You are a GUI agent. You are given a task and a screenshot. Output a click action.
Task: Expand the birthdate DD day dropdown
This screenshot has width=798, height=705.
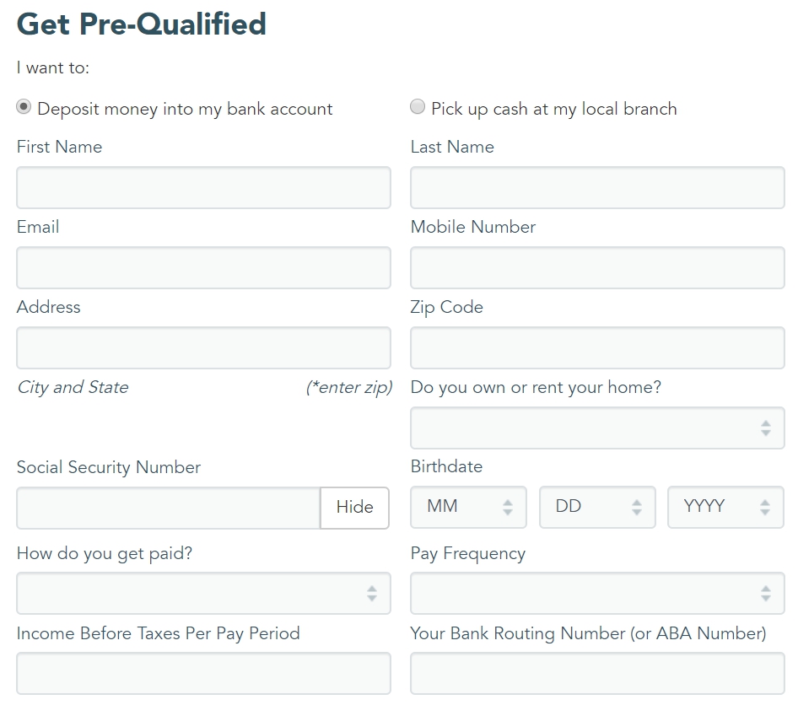pos(596,507)
